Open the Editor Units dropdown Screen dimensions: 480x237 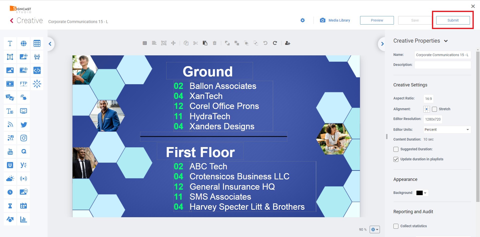(447, 130)
